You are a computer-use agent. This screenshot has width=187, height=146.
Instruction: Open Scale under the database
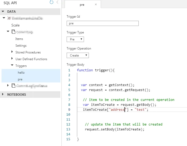[x=15, y=25]
